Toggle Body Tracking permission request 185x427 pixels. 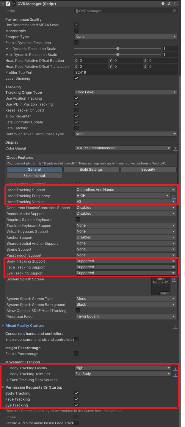76,393
